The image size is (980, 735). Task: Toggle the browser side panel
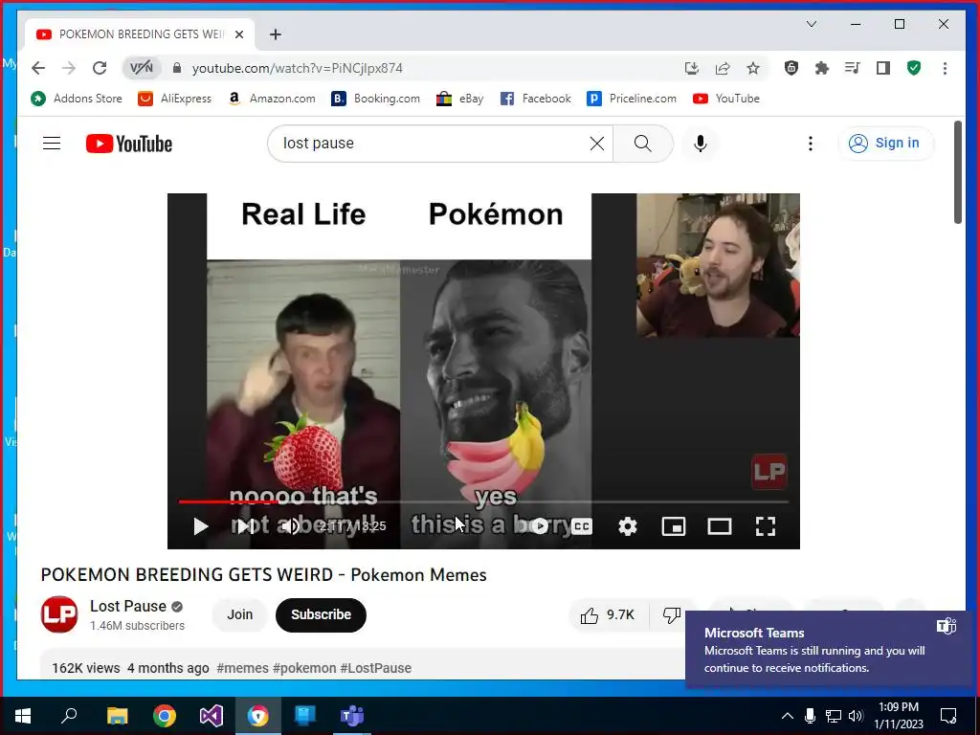click(x=883, y=68)
